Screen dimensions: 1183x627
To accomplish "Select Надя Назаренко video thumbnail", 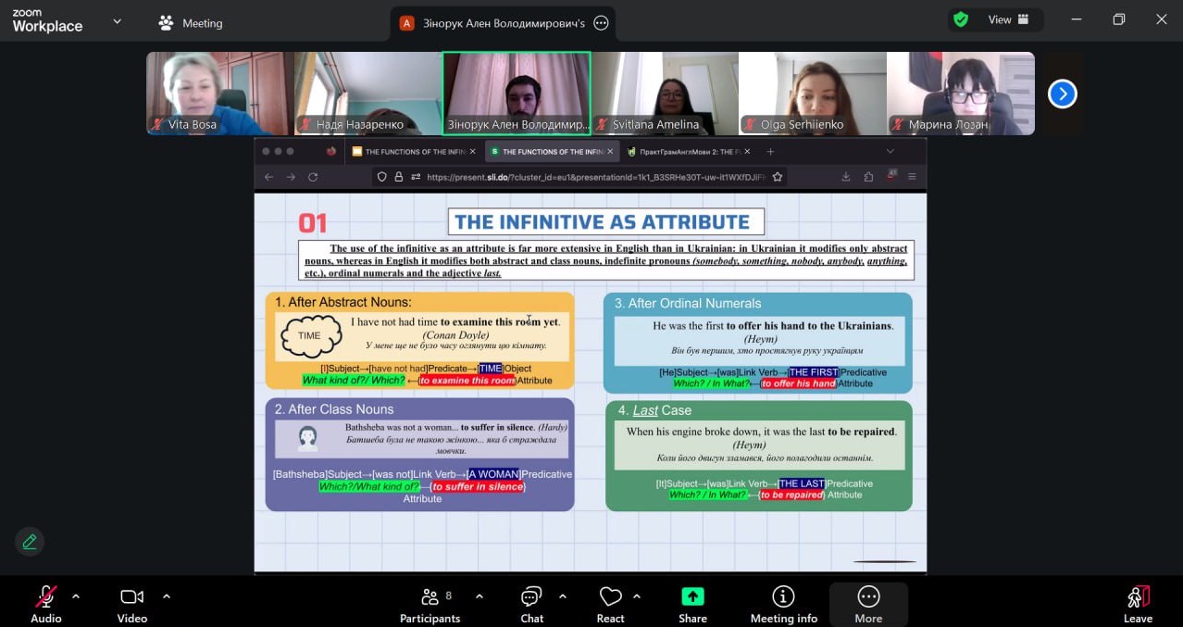I will (367, 94).
